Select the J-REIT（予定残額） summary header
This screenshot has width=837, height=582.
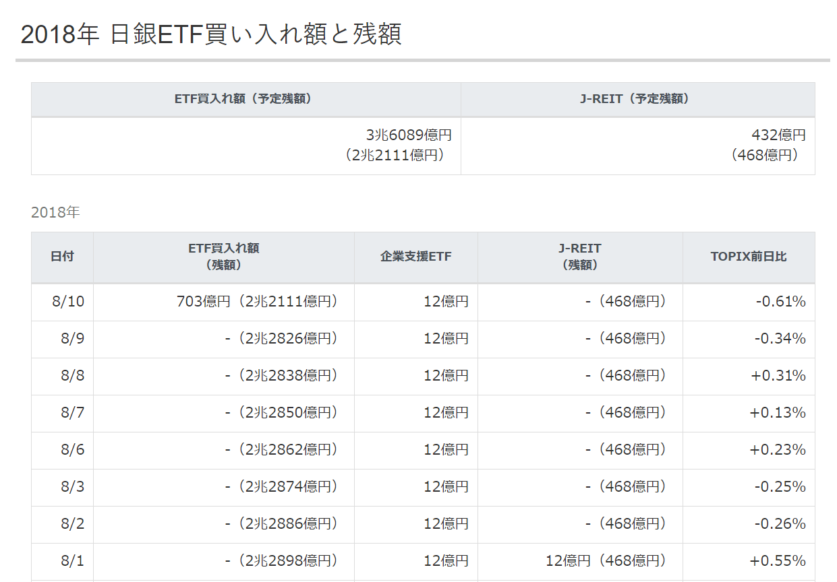click(x=637, y=99)
